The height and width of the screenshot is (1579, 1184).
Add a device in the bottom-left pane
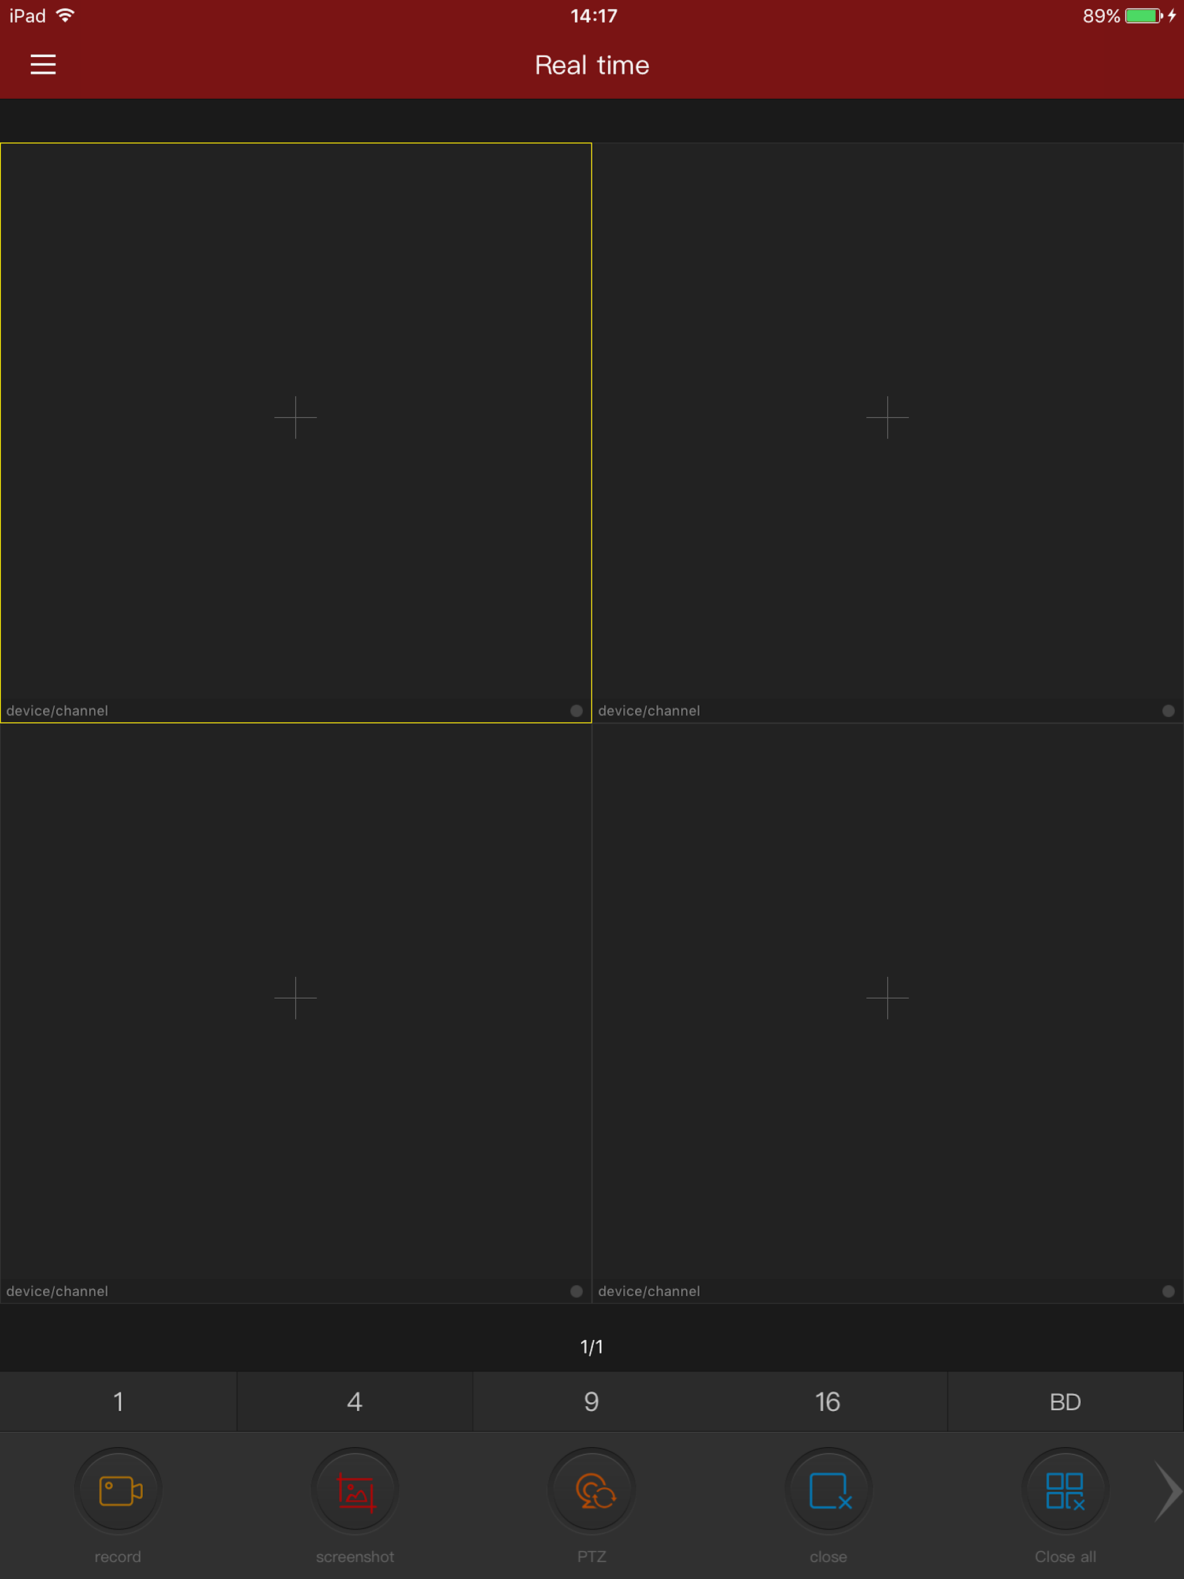click(x=295, y=997)
